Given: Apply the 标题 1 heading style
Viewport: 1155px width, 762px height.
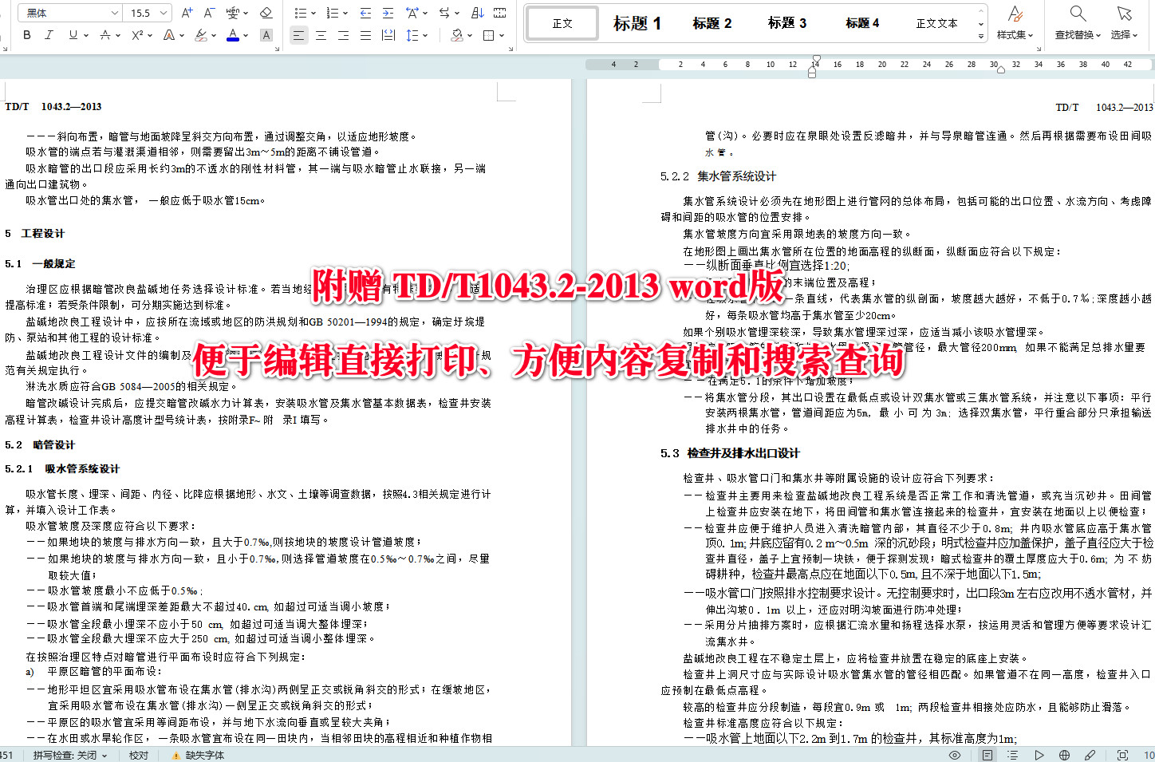Looking at the screenshot, I should (x=637, y=23).
